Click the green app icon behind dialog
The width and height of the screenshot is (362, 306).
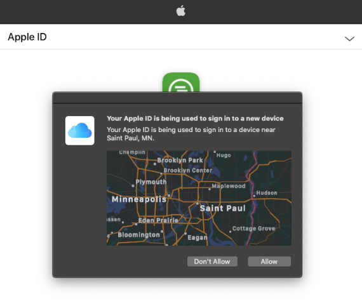tap(181, 82)
